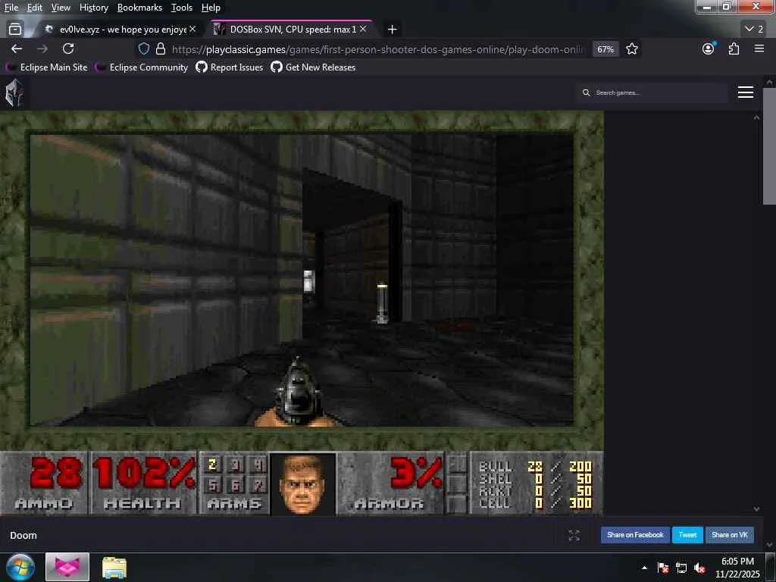Reload the current page
Viewport: 776px width, 582px height.
click(68, 48)
